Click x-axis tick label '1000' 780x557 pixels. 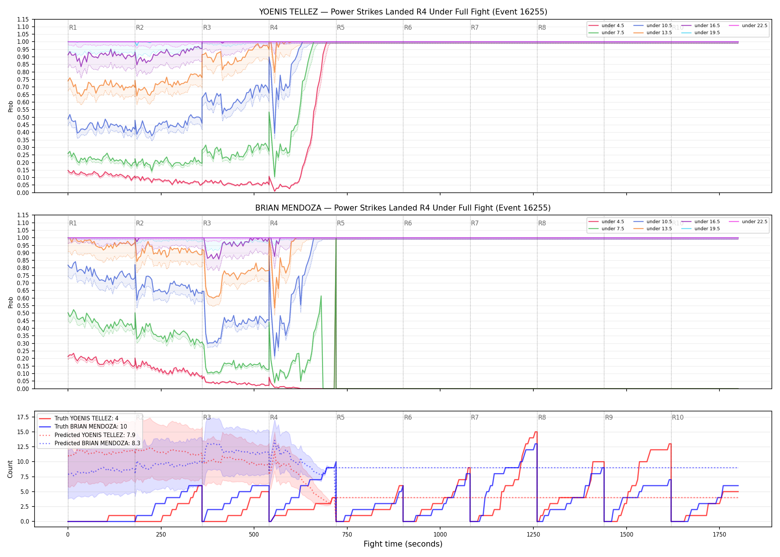tap(440, 535)
